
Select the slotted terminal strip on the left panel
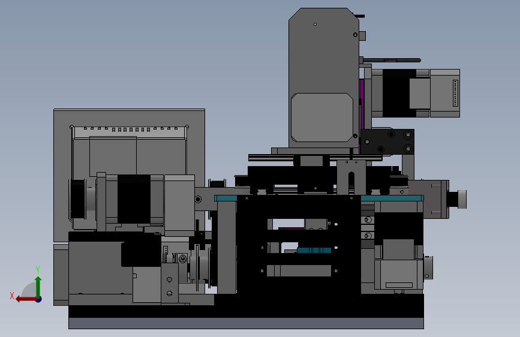click(x=130, y=132)
